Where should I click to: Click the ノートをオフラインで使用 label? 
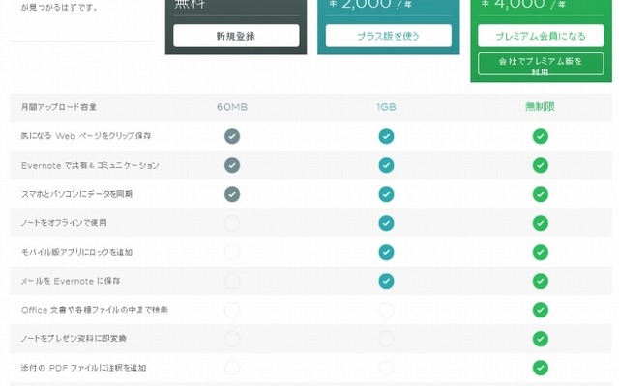tap(64, 223)
